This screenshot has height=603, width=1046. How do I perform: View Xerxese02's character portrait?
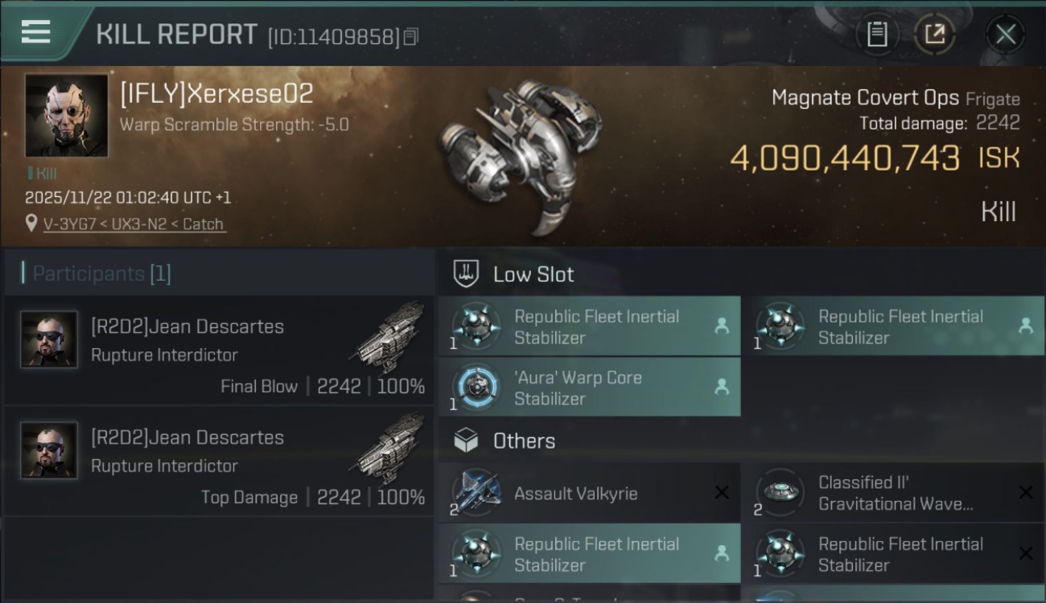[x=66, y=116]
